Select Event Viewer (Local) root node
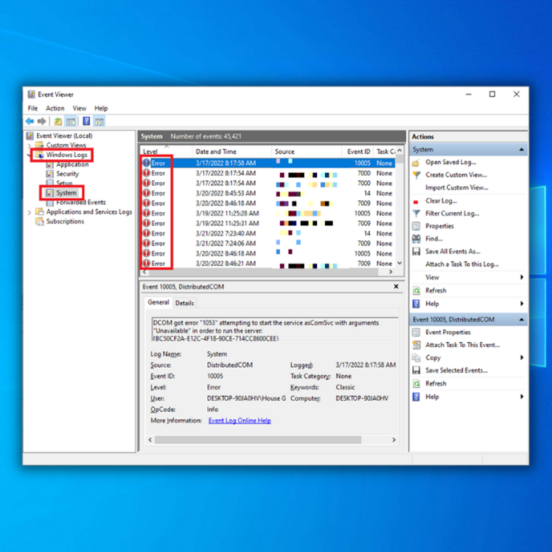Image resolution: width=552 pixels, height=552 pixels. (x=65, y=136)
